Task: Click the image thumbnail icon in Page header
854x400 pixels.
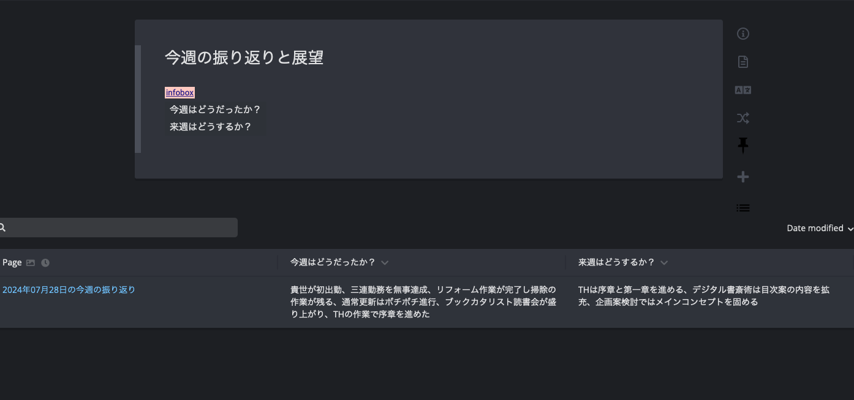Action: (29, 262)
